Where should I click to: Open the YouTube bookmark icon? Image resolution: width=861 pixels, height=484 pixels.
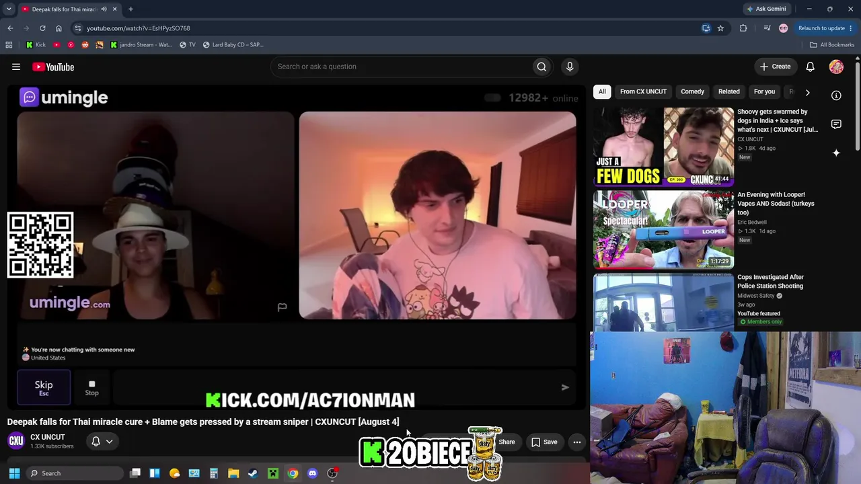57,45
